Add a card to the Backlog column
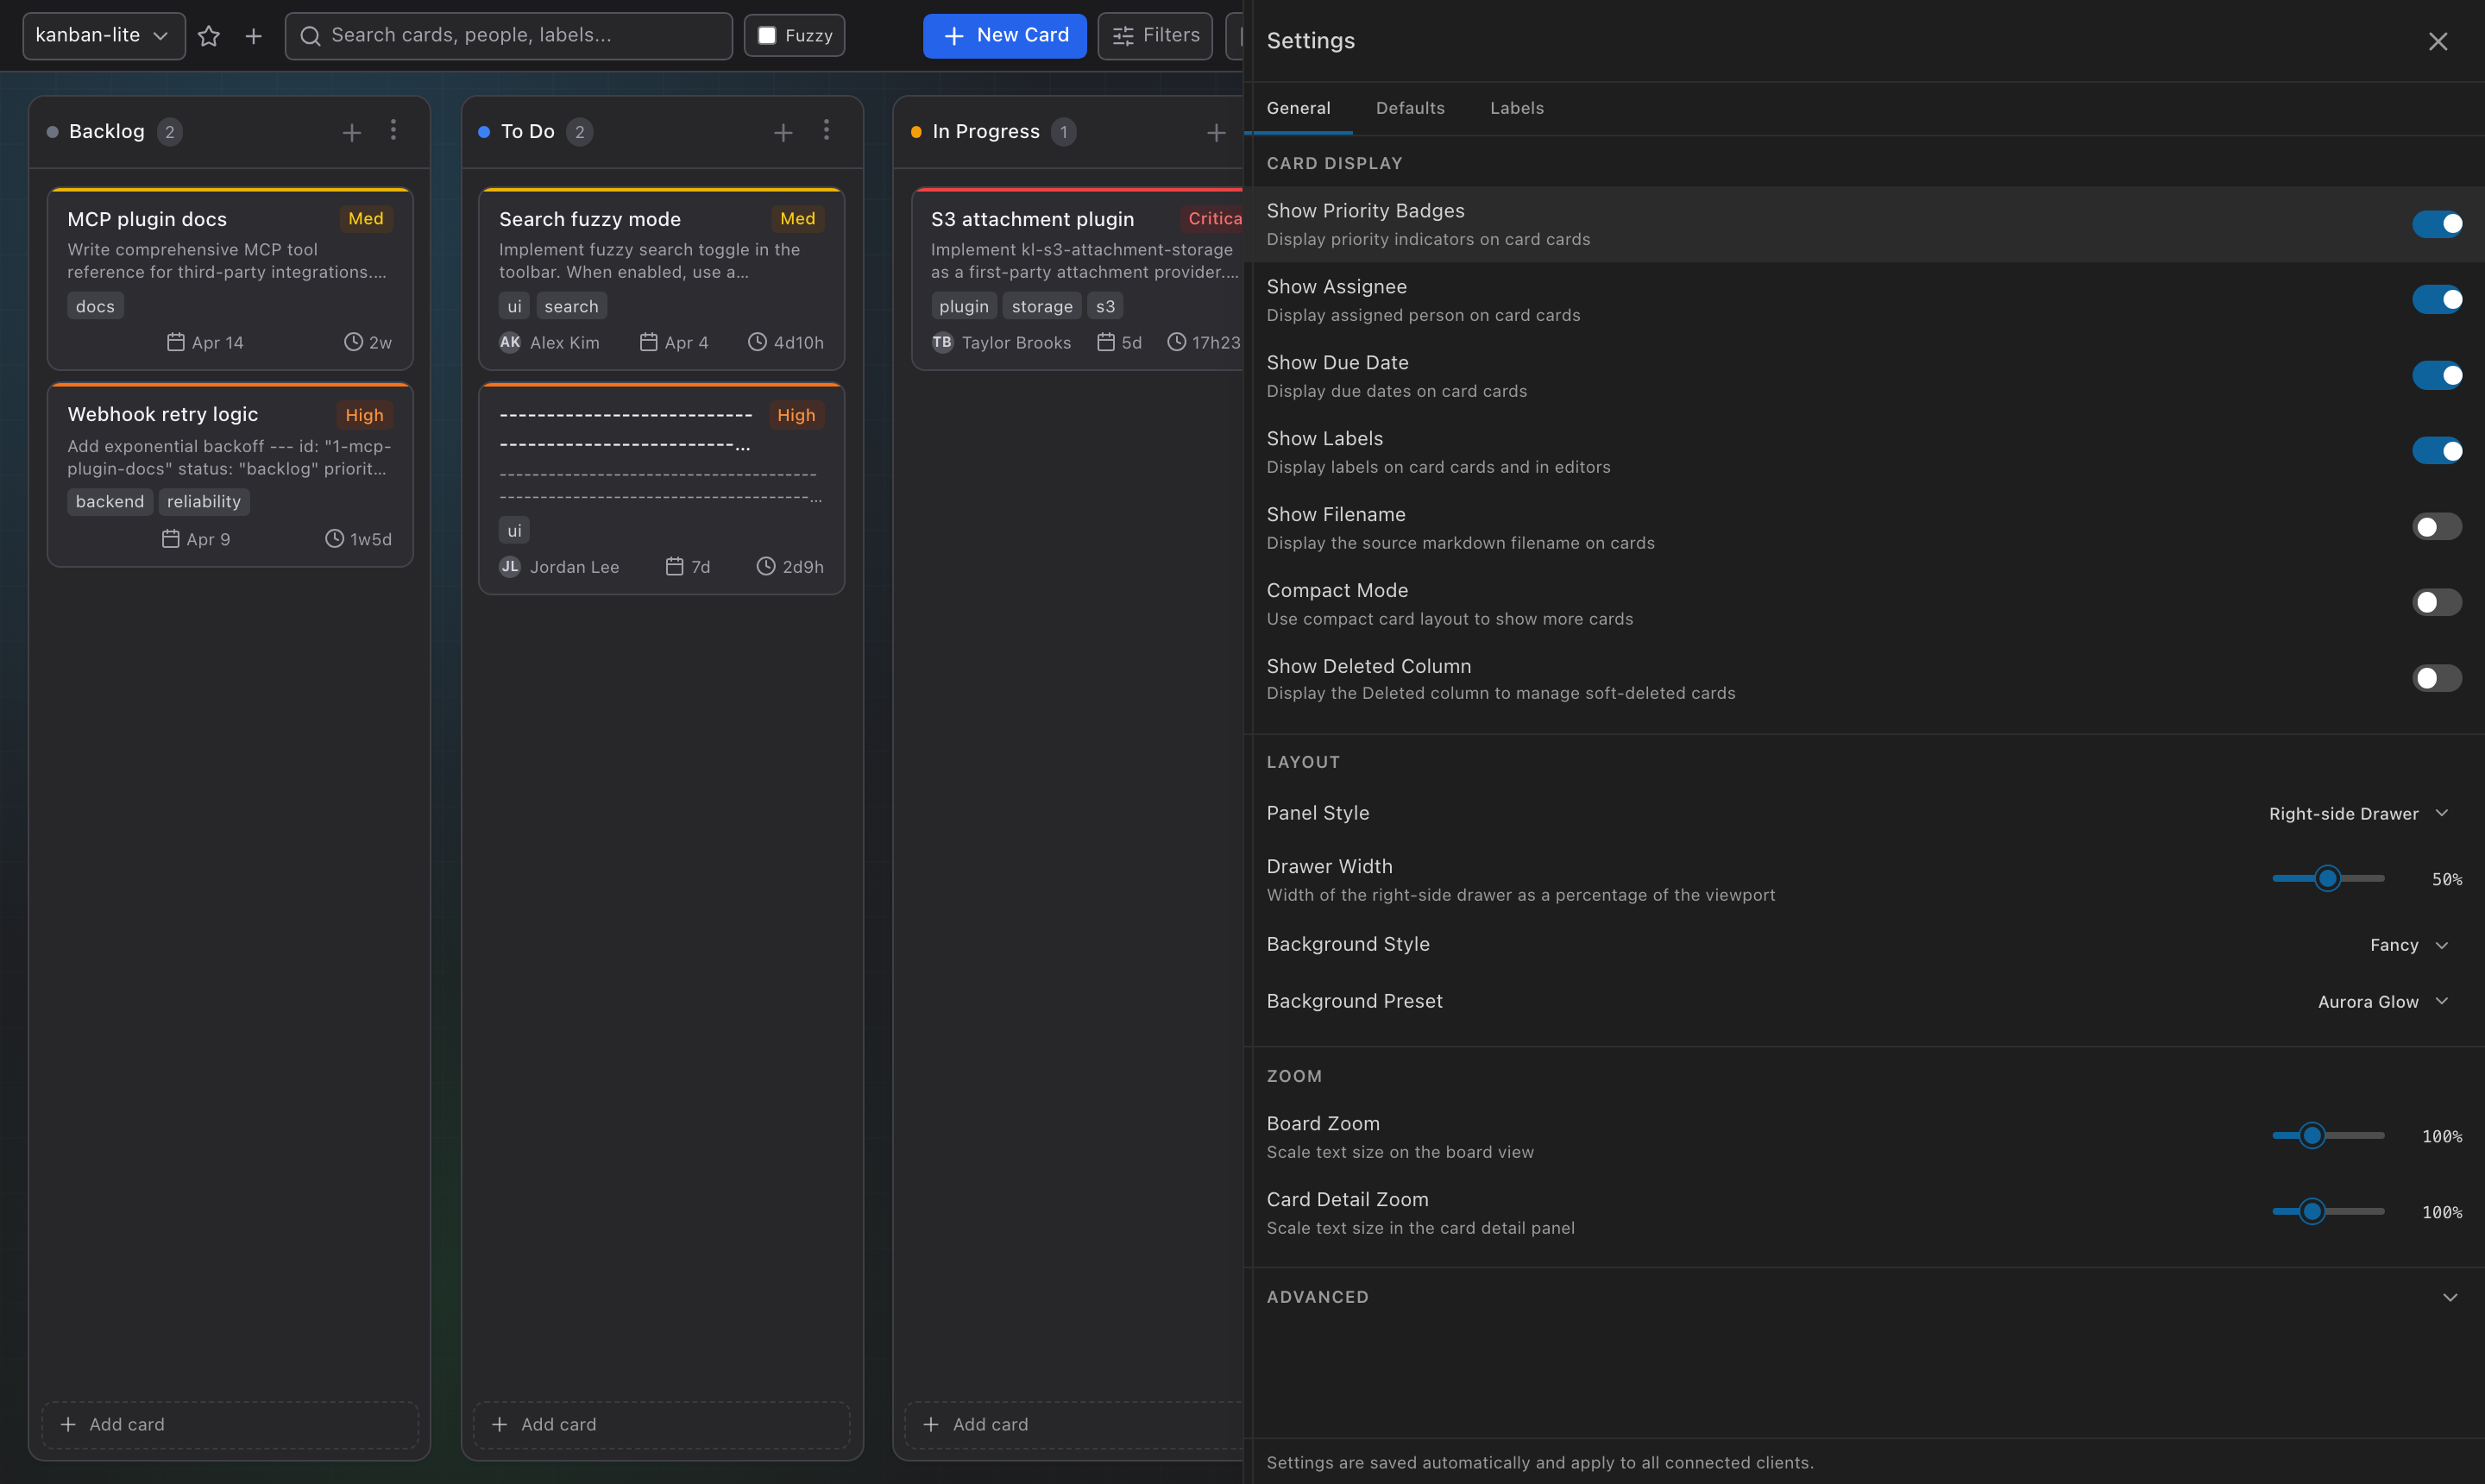Image resolution: width=2485 pixels, height=1484 pixels. click(x=229, y=1424)
